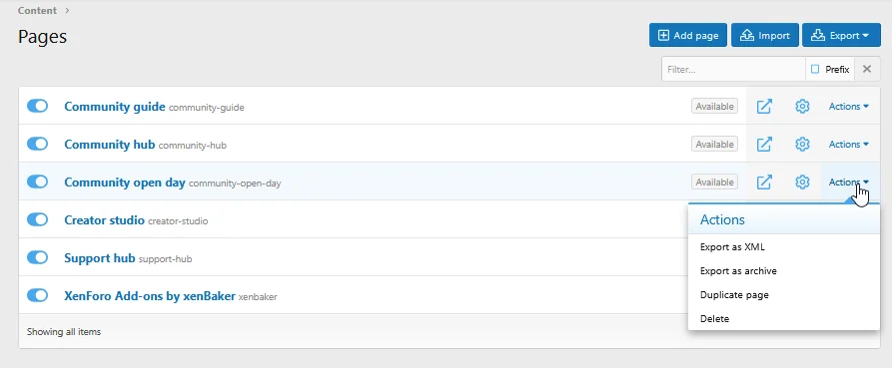Click the 'xenbaker' slug text
This screenshot has height=368, width=892.
(x=258, y=297)
